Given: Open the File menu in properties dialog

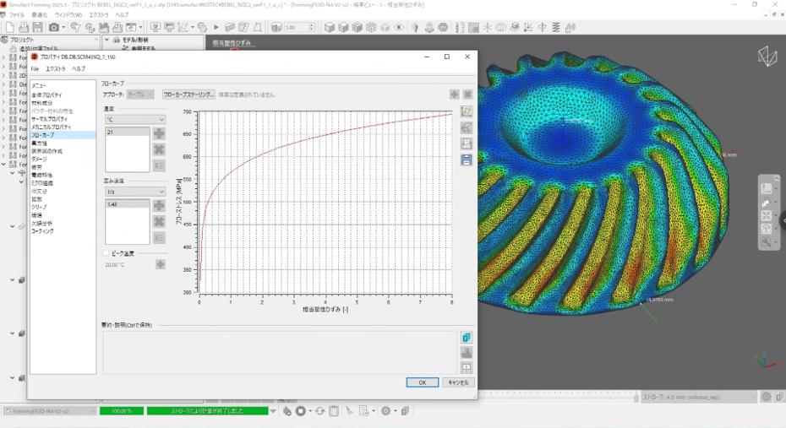Looking at the screenshot, I should point(35,68).
